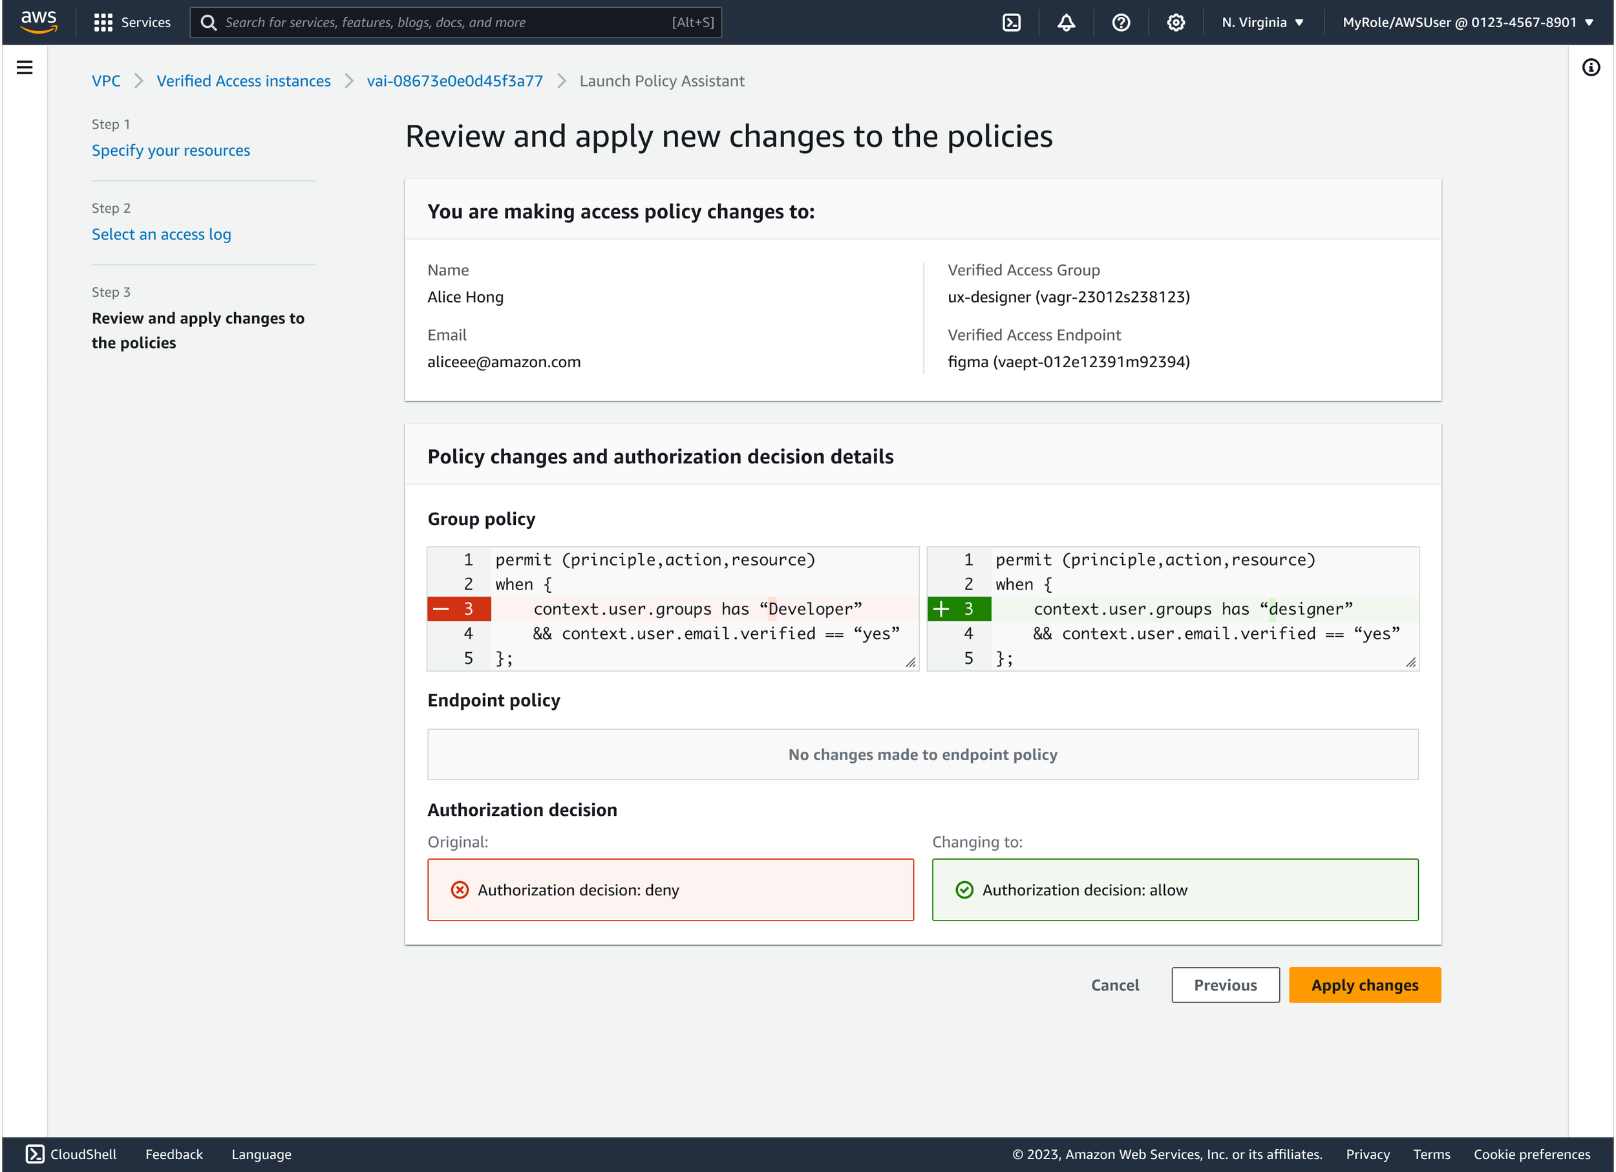Open the hamburger side navigation menu

click(24, 68)
